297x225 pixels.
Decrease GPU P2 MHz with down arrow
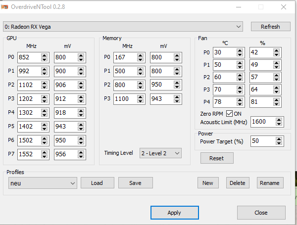tap(45, 87)
